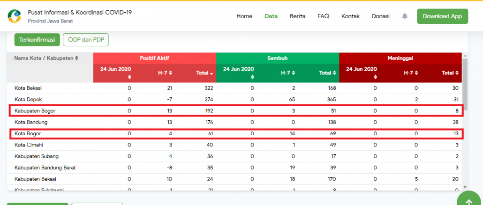Click Kota Depok H-7 value -7
This screenshot has width=483, height=205.
coord(169,100)
